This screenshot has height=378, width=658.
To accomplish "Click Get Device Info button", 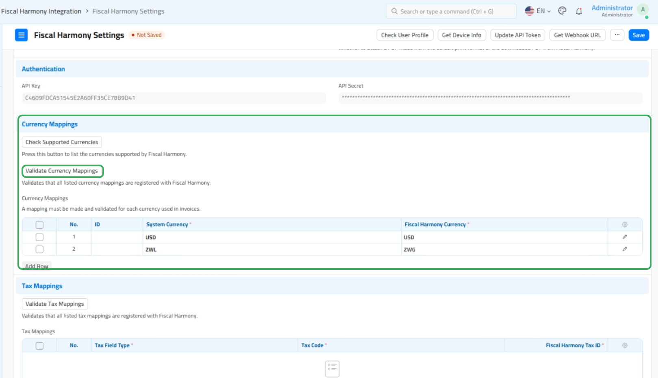I will click(x=462, y=35).
